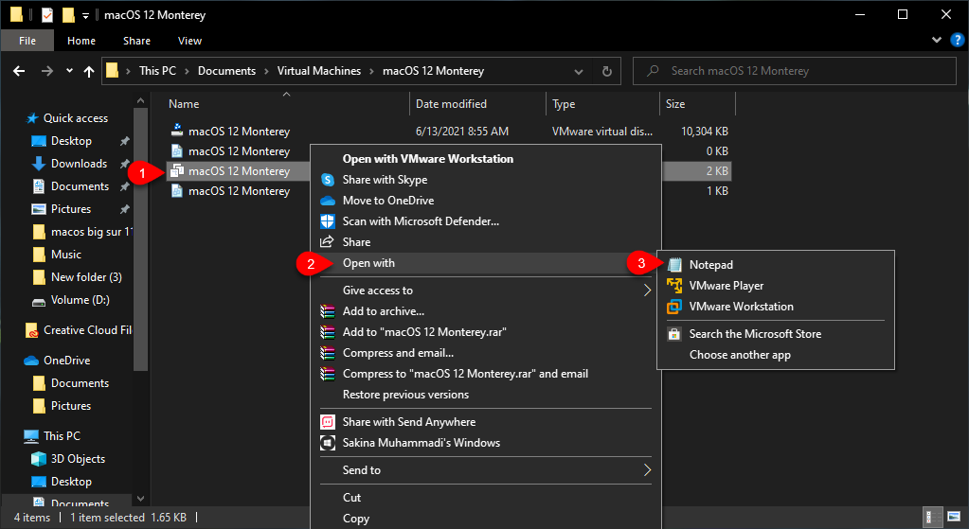
Task: Open the Music folder in the sidebar
Action: coord(66,255)
